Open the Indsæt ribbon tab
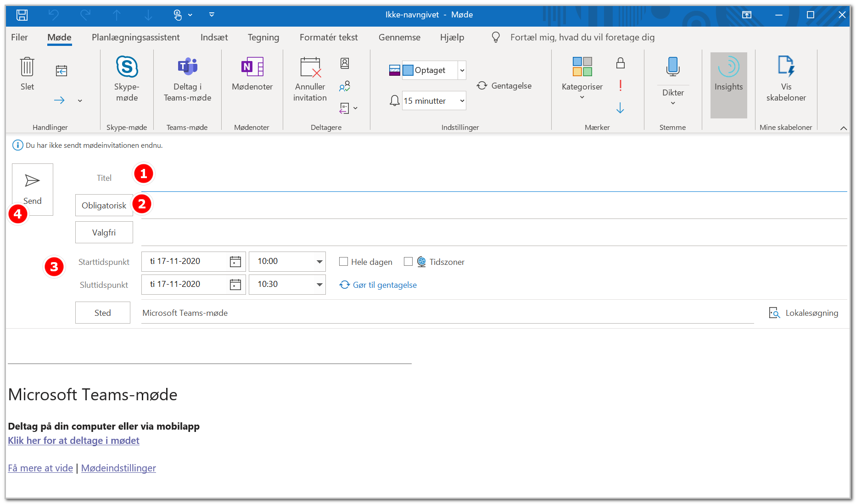Image resolution: width=856 pixels, height=504 pixels. (214, 38)
